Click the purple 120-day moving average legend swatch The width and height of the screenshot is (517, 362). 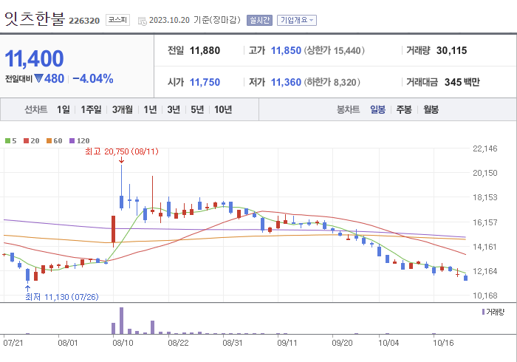(x=72, y=141)
